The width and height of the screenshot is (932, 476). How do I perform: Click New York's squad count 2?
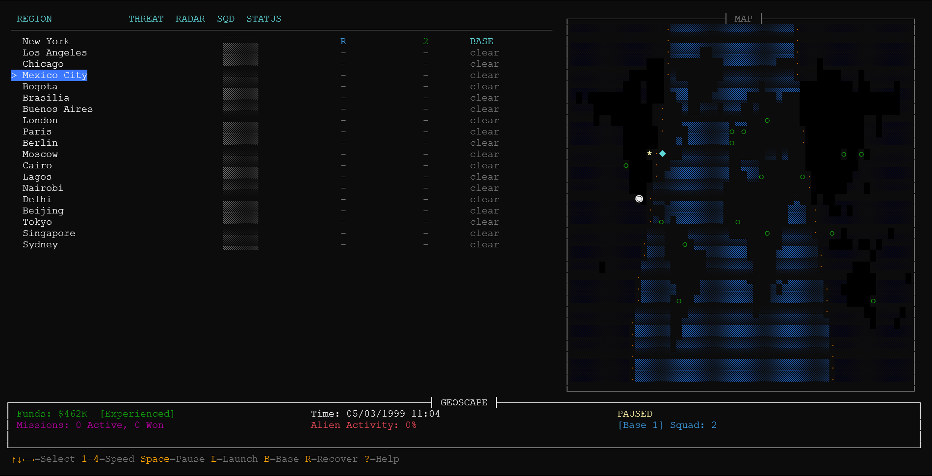click(x=425, y=41)
